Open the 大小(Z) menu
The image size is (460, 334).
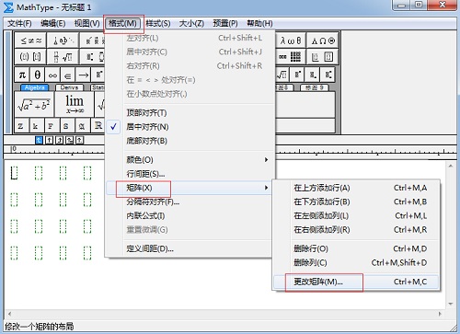point(191,23)
